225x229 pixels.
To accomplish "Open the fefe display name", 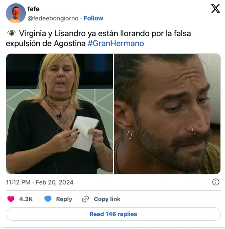I will (x=33, y=9).
